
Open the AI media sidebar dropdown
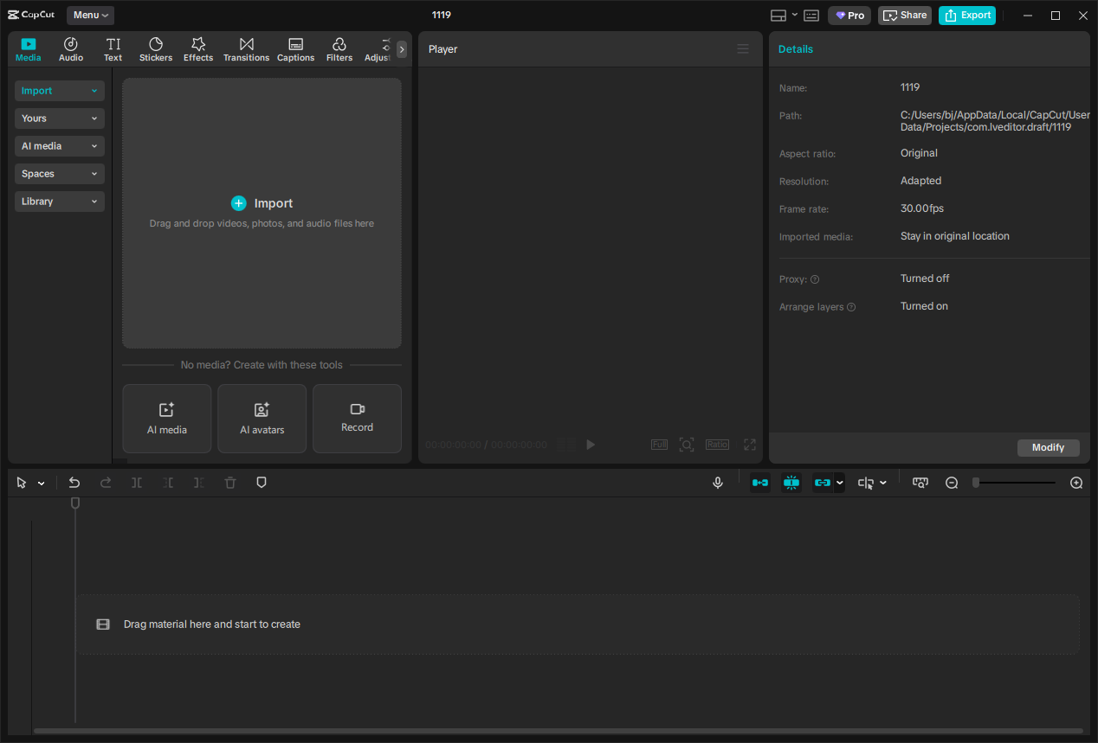(59, 145)
